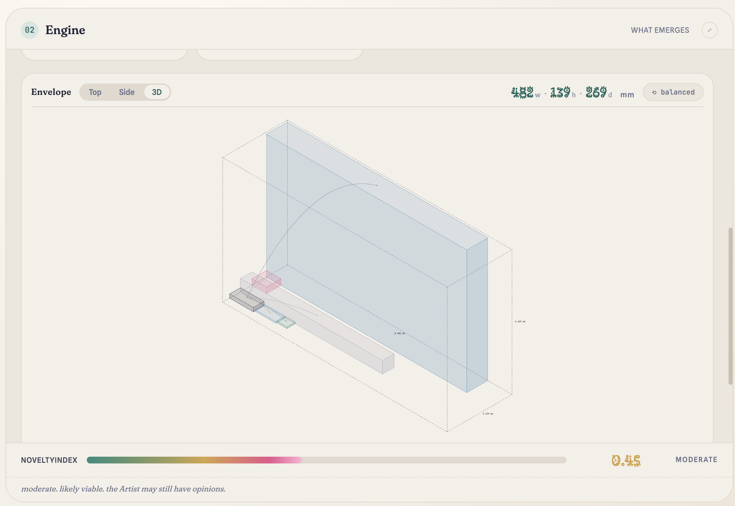Edit the 269 depth value
The width and height of the screenshot is (735, 506).
click(x=596, y=92)
